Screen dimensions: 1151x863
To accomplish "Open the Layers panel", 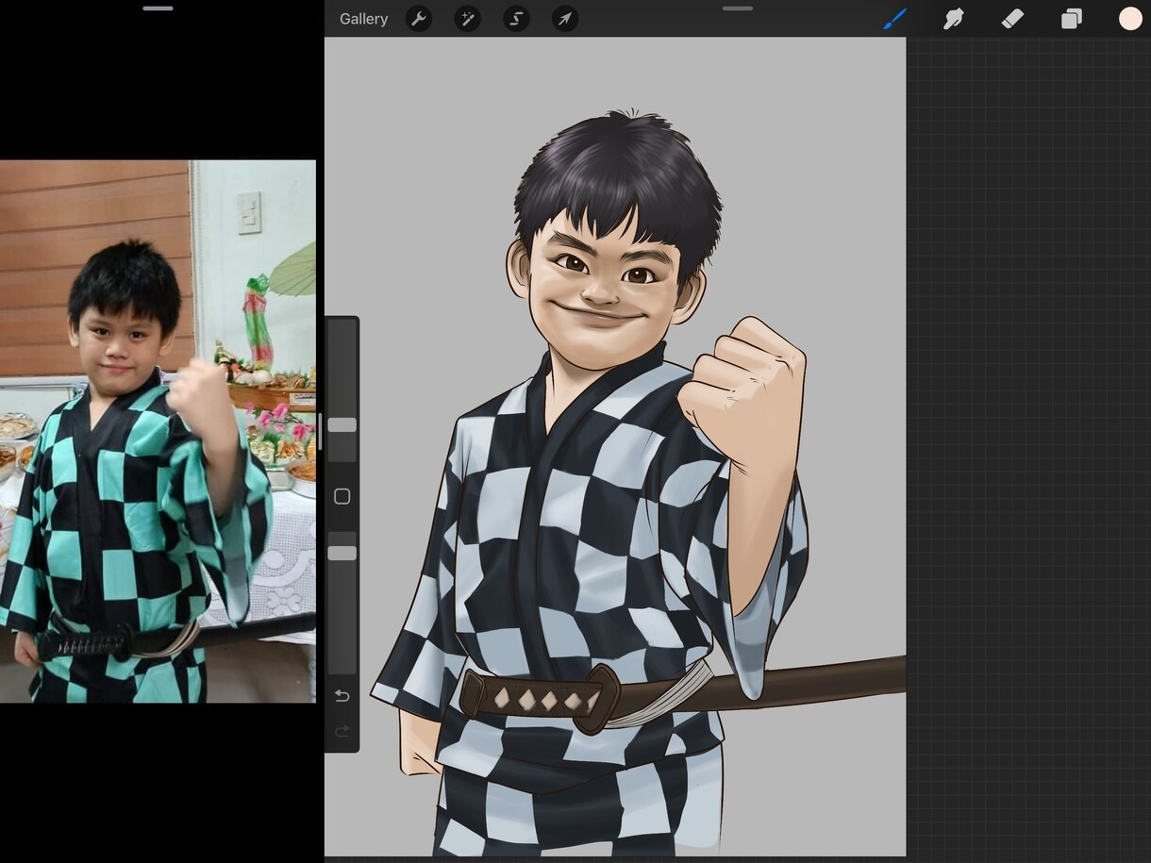I will click(x=1071, y=19).
